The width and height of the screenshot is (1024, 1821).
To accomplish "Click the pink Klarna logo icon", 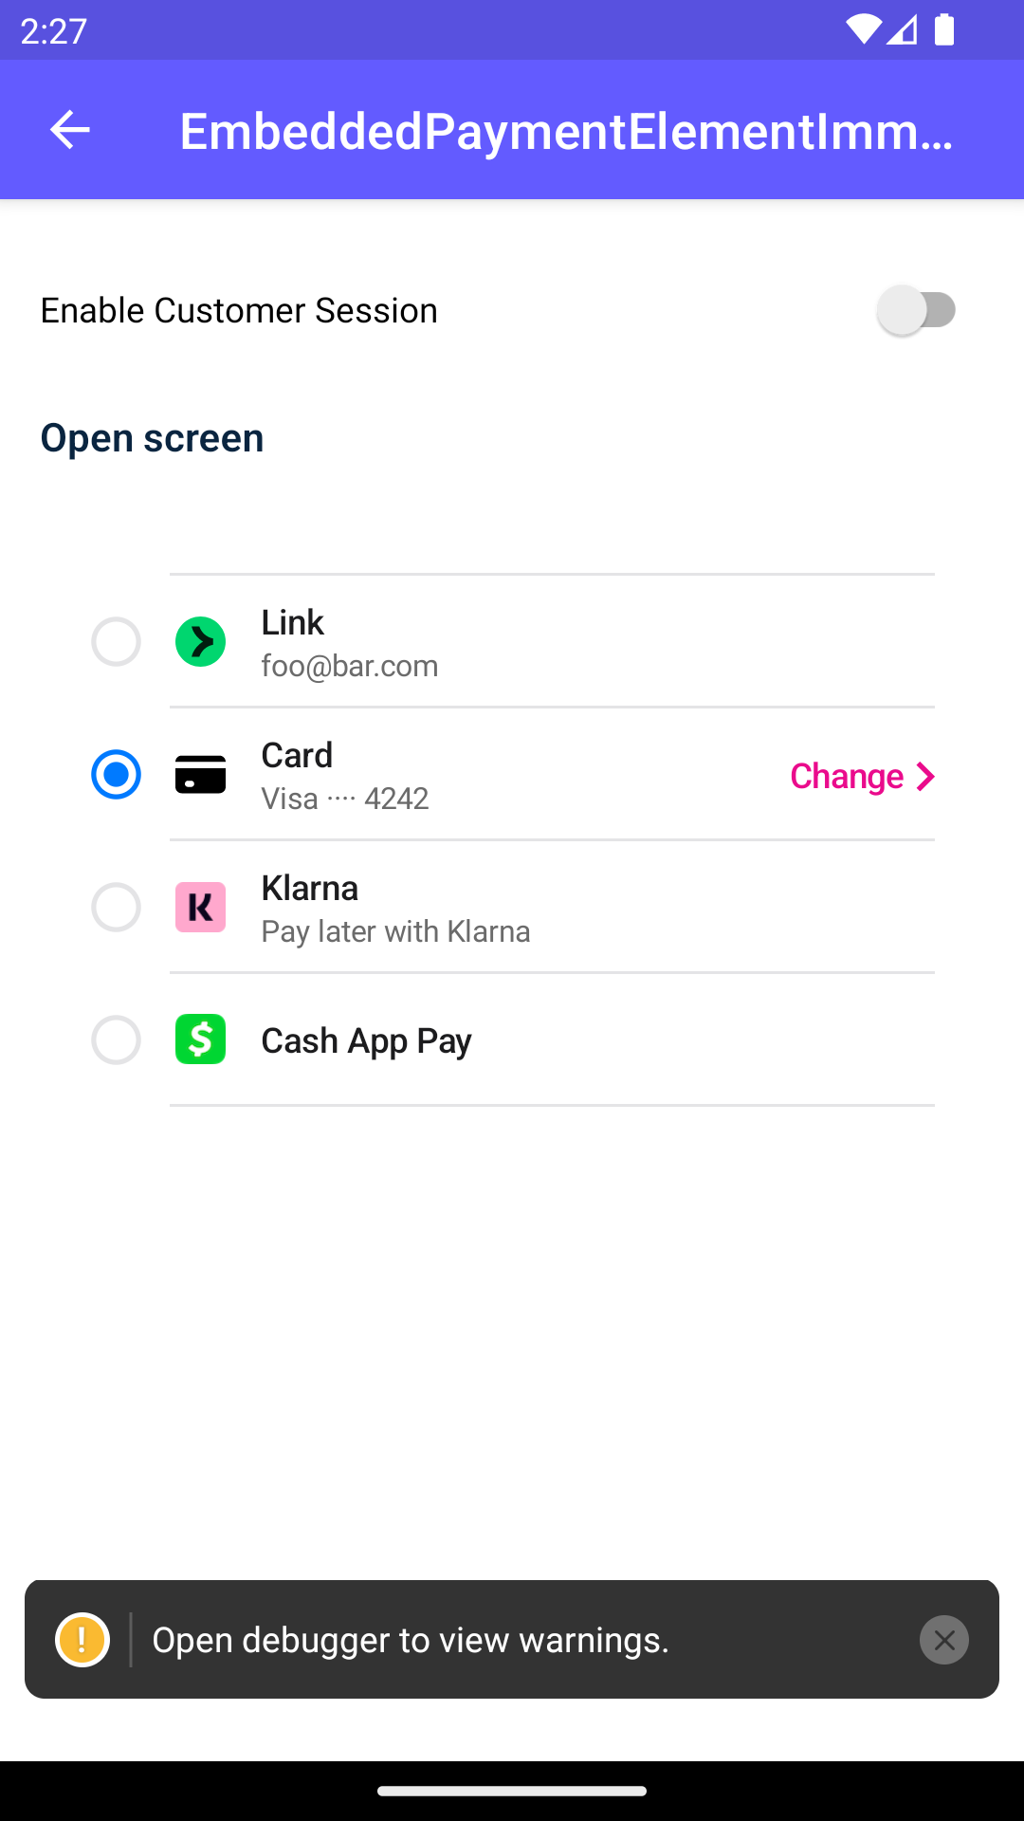I will tap(200, 908).
